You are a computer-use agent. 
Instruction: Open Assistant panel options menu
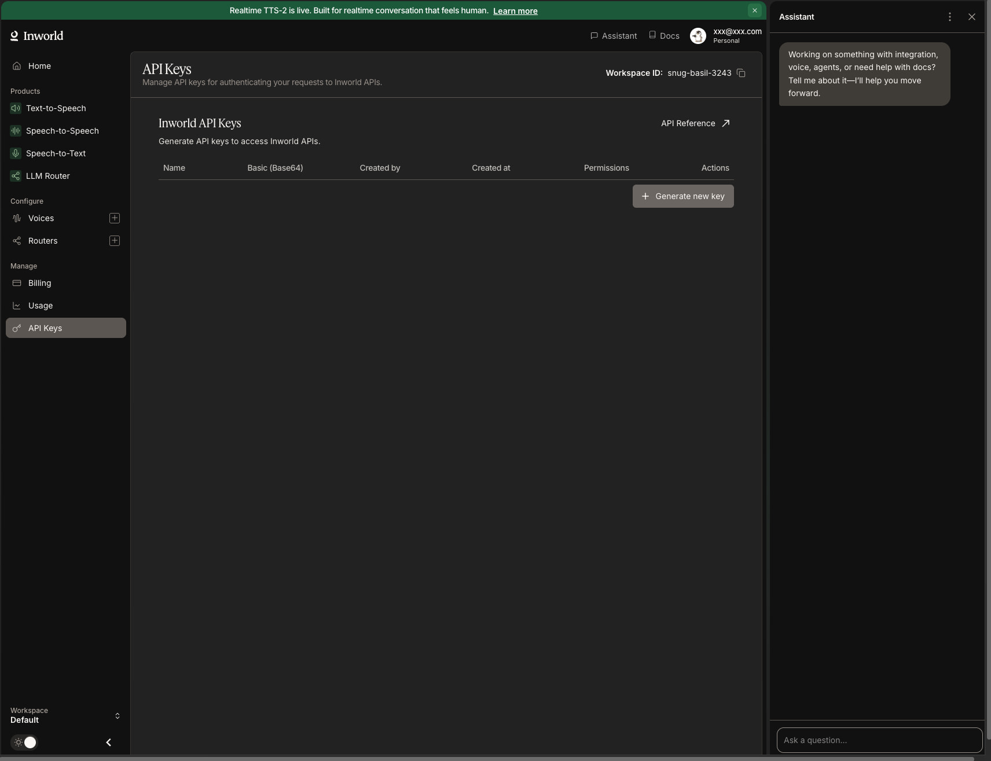[x=950, y=17]
